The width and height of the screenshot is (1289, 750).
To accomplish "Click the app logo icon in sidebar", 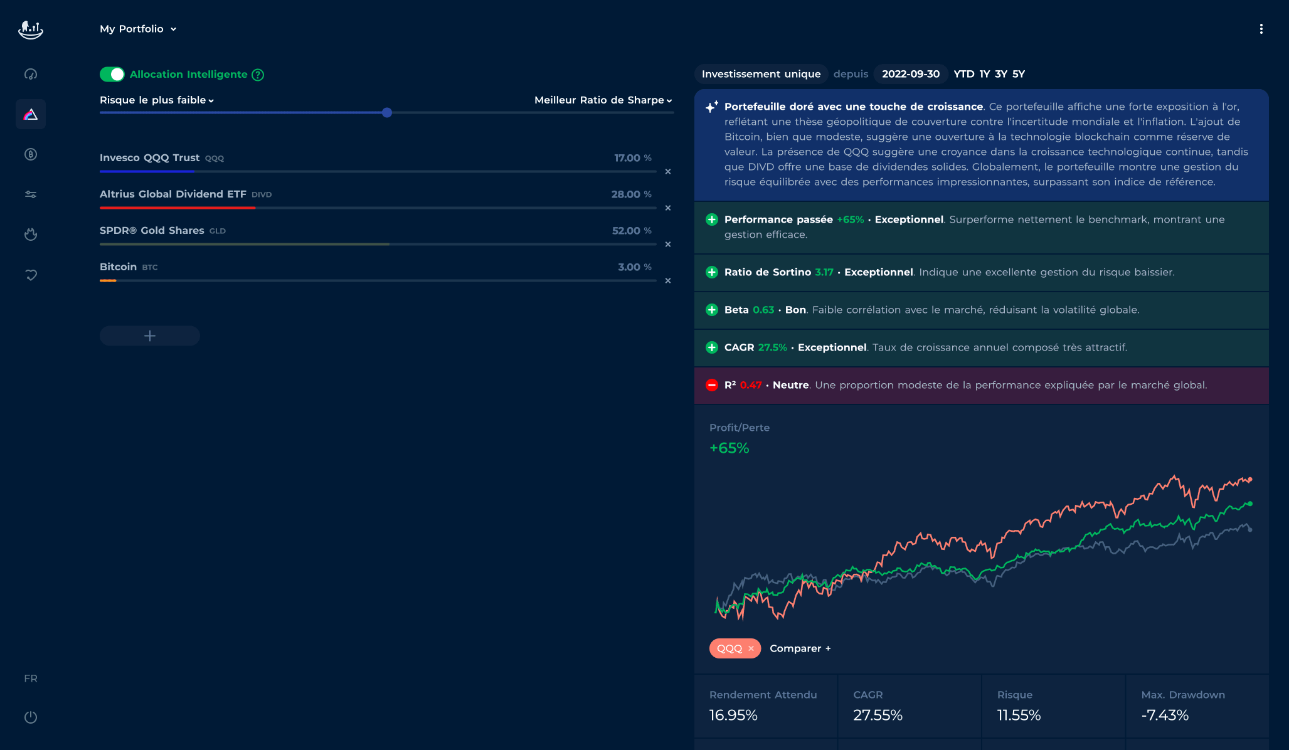I will click(31, 29).
